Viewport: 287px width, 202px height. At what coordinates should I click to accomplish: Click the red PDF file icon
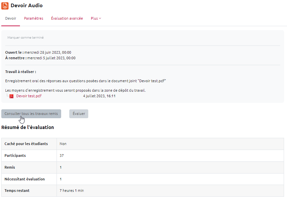pyautogui.click(x=11, y=96)
